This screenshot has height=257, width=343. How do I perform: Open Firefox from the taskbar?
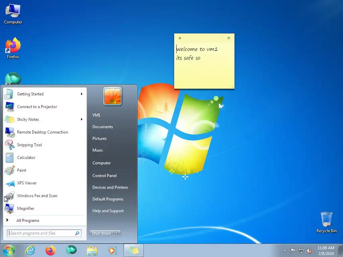click(51, 250)
